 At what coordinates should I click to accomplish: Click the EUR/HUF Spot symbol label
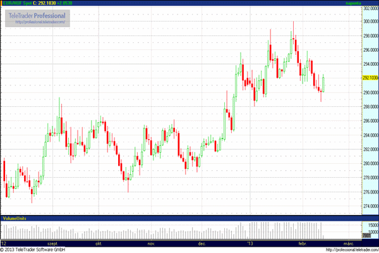[17, 4]
